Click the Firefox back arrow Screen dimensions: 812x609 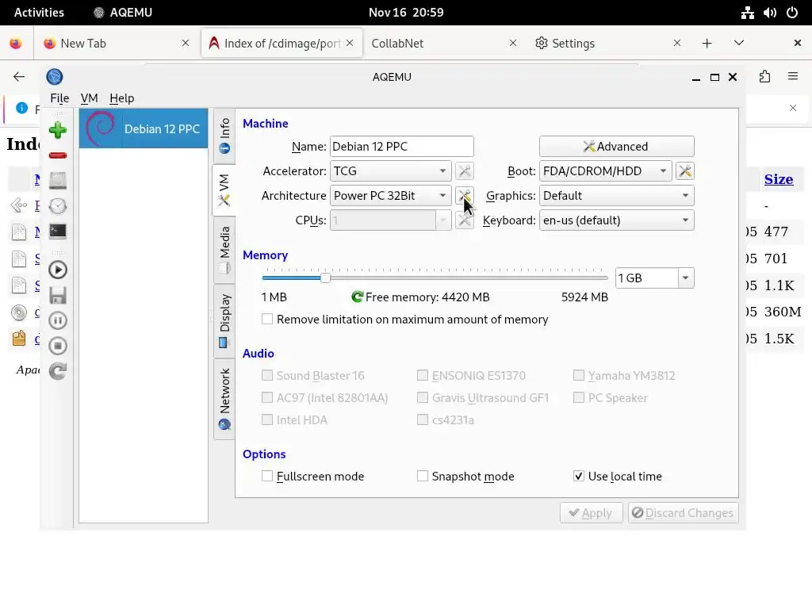[x=19, y=77]
